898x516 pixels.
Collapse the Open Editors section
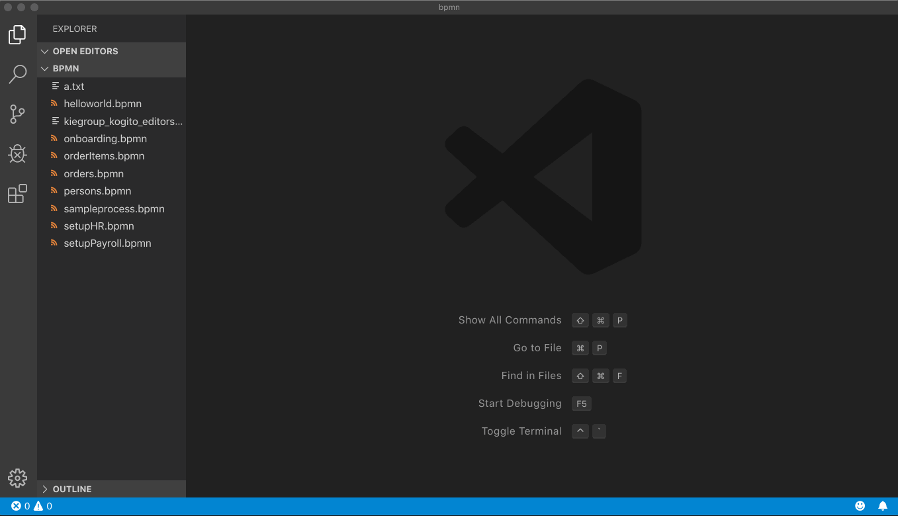[85, 52]
